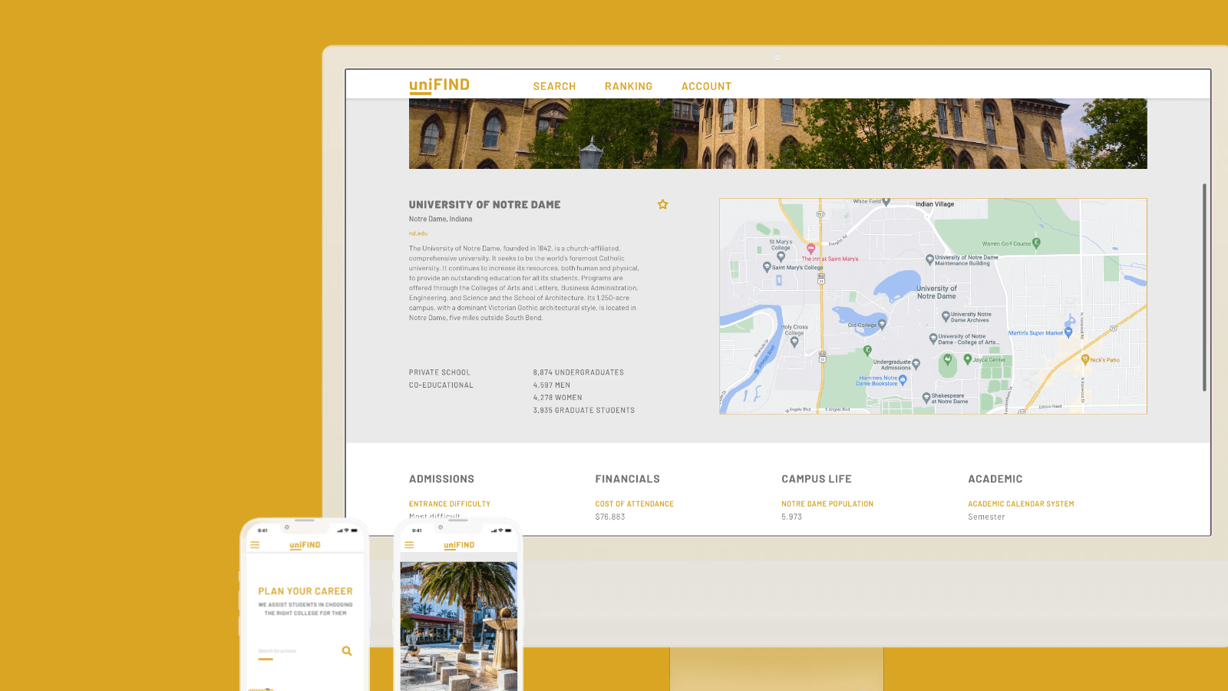
Task: Click the Undergraduate Admissions map pin
Action: click(916, 364)
